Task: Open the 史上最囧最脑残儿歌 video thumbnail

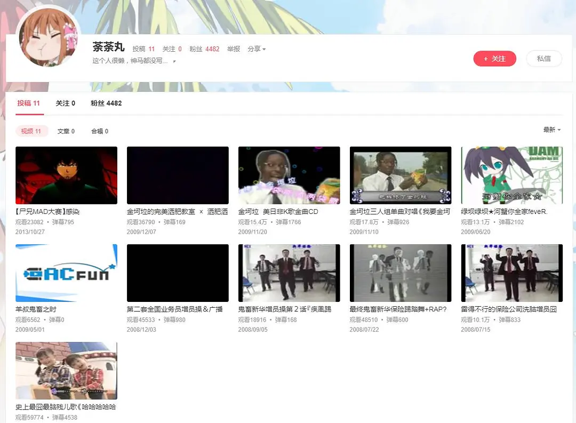Action: [x=66, y=370]
